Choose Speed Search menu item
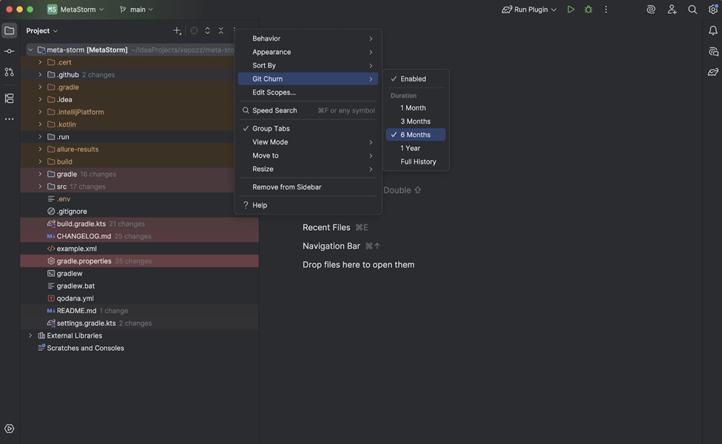This screenshot has height=444, width=722. 308,110
